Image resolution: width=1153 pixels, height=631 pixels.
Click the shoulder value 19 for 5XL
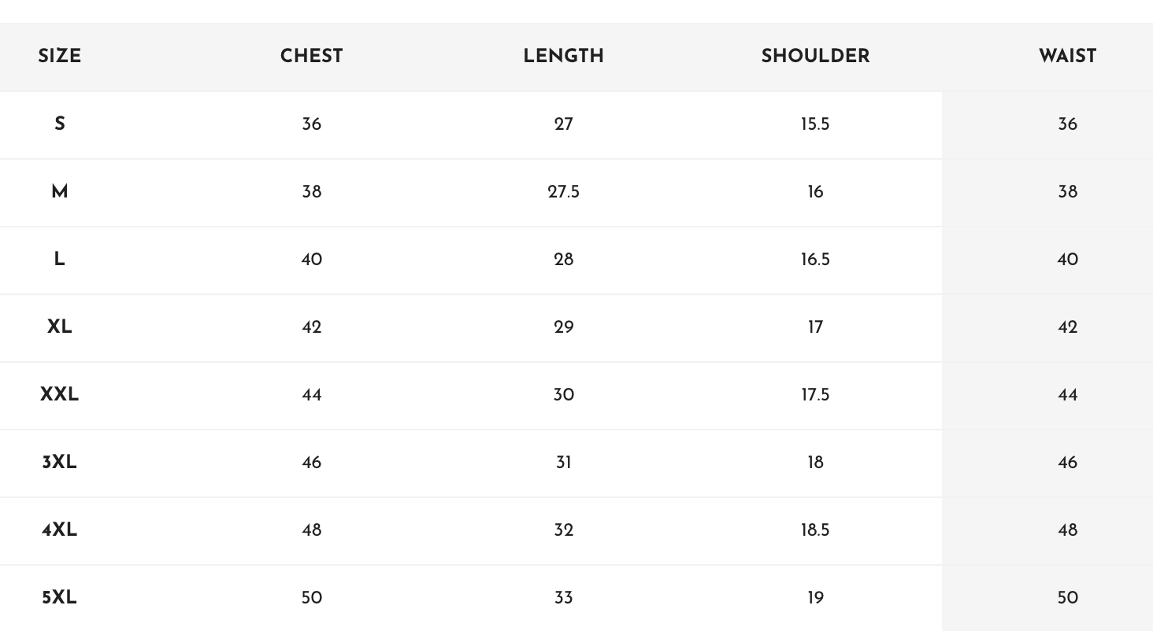coord(816,598)
